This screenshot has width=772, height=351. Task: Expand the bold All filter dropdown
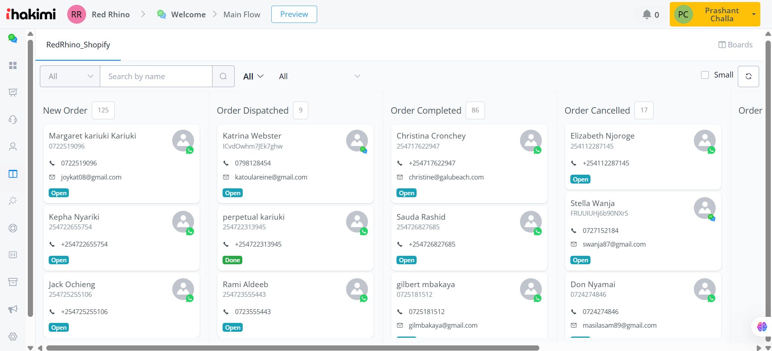click(x=254, y=76)
